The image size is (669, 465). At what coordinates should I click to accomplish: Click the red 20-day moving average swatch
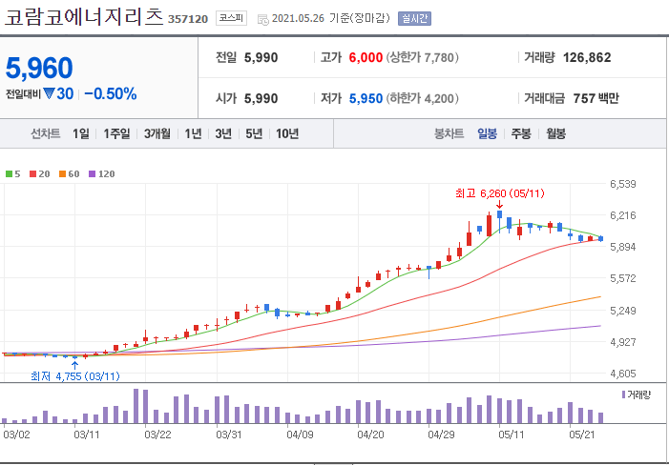point(33,173)
